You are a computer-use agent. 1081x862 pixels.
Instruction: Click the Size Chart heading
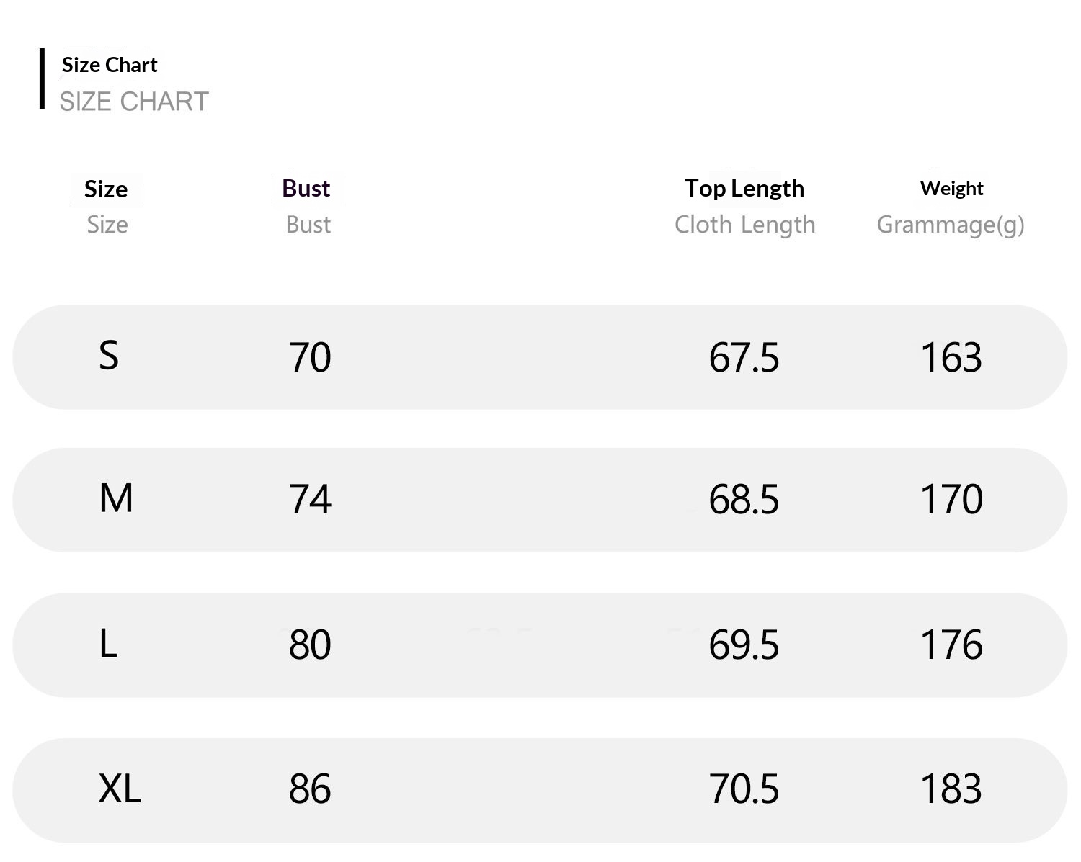click(x=110, y=65)
